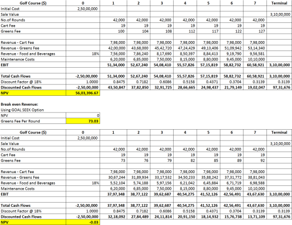Image resolution: width=292 pixels, height=225 pixels.
Task: Click discounted cash flow cell 18,14,932
Action: pos(209,217)
